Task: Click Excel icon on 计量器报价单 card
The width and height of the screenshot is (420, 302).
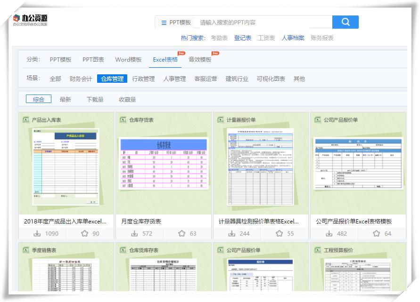Action: (x=221, y=120)
